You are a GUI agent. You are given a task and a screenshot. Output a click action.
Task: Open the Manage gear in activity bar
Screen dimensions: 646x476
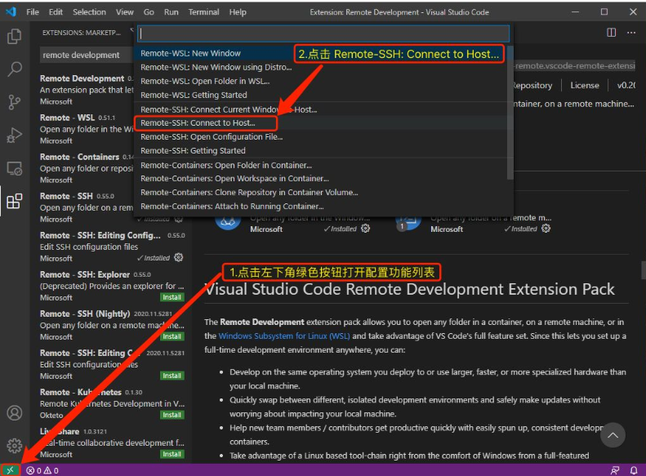[x=15, y=445]
